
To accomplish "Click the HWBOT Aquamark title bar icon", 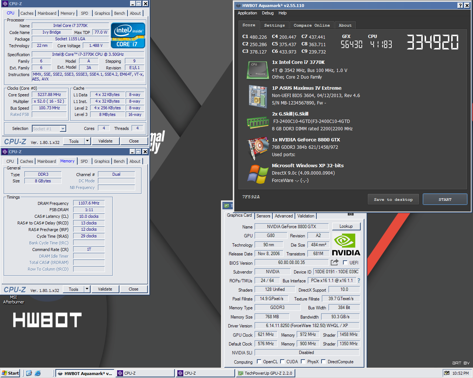I will (238, 6).
